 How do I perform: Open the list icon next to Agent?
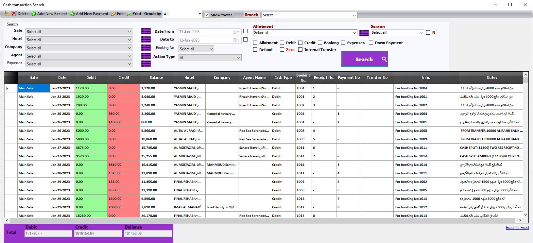[x=146, y=56]
